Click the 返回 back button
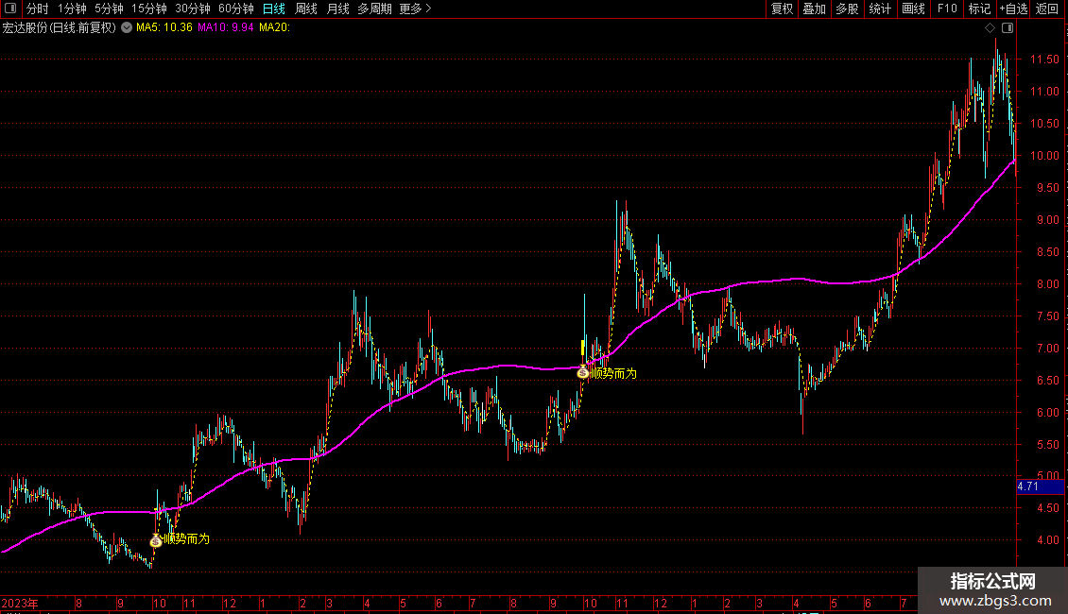 1047,9
